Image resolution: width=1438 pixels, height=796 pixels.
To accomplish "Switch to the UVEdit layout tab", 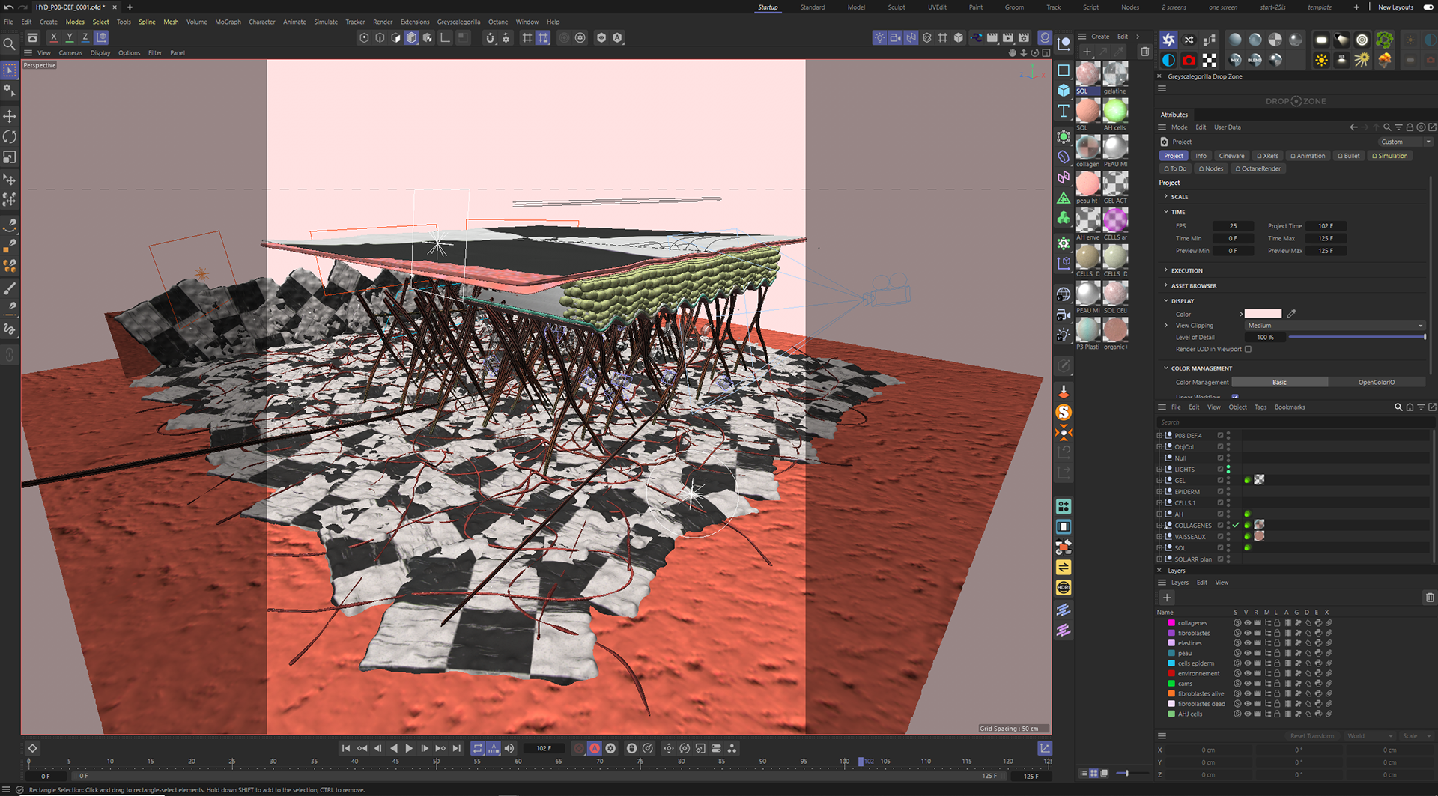I will click(x=937, y=7).
